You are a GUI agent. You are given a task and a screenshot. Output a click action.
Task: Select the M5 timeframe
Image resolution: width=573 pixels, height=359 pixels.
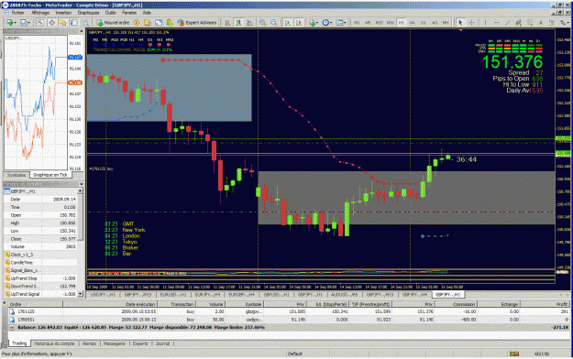(x=368, y=23)
